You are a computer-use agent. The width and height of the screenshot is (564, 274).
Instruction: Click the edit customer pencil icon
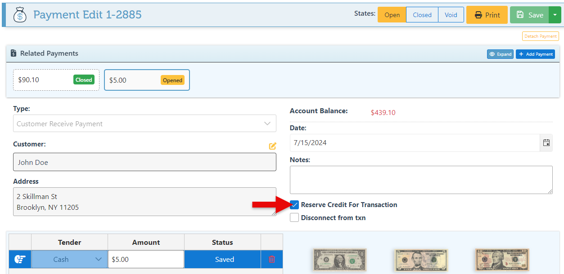pos(272,146)
